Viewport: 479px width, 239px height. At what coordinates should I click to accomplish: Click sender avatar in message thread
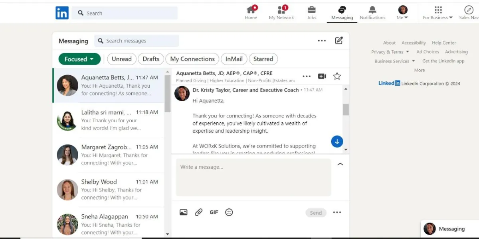tap(182, 94)
